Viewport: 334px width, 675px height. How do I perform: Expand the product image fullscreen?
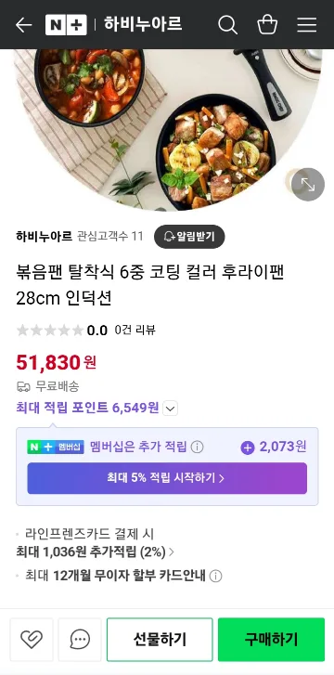coord(308,184)
